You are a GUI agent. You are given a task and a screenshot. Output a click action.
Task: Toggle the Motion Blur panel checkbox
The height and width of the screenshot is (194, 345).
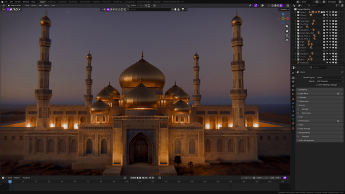[x=300, y=113]
